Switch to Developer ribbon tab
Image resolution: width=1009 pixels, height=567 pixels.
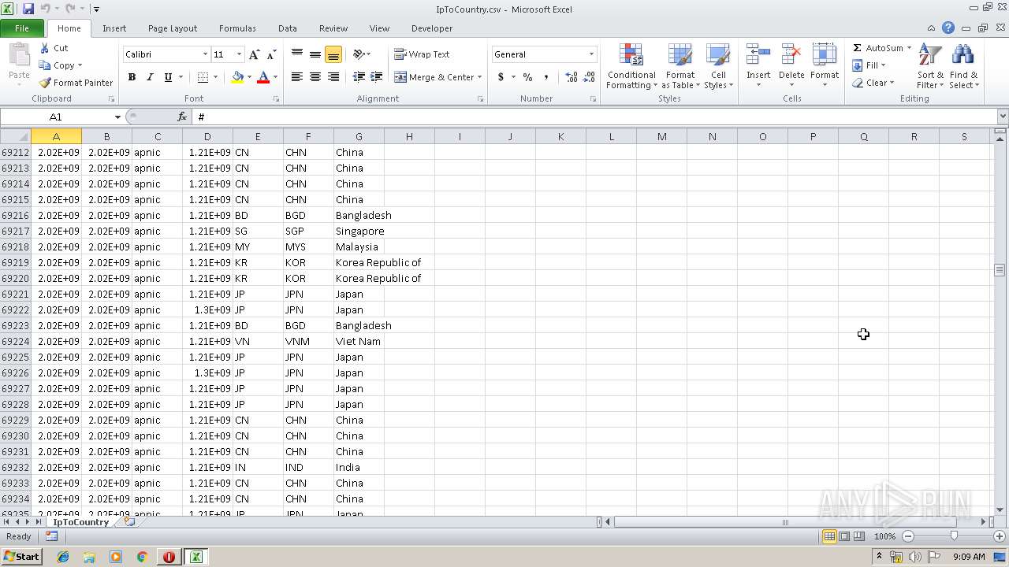(x=432, y=28)
